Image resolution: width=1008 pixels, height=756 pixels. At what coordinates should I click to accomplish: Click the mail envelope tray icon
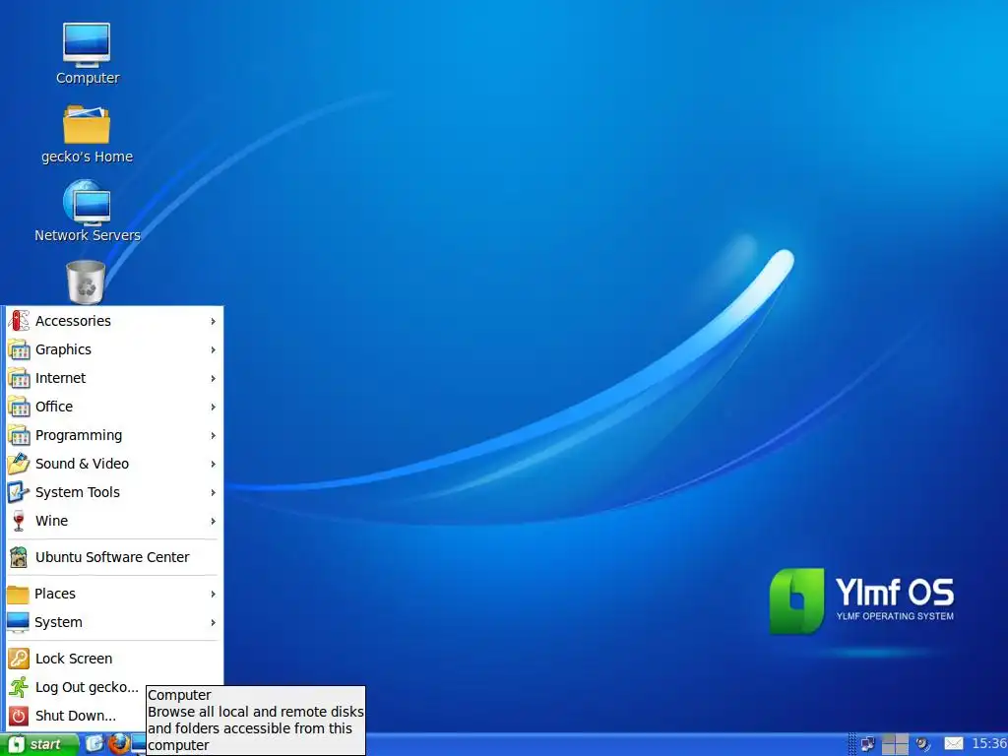coord(953,744)
